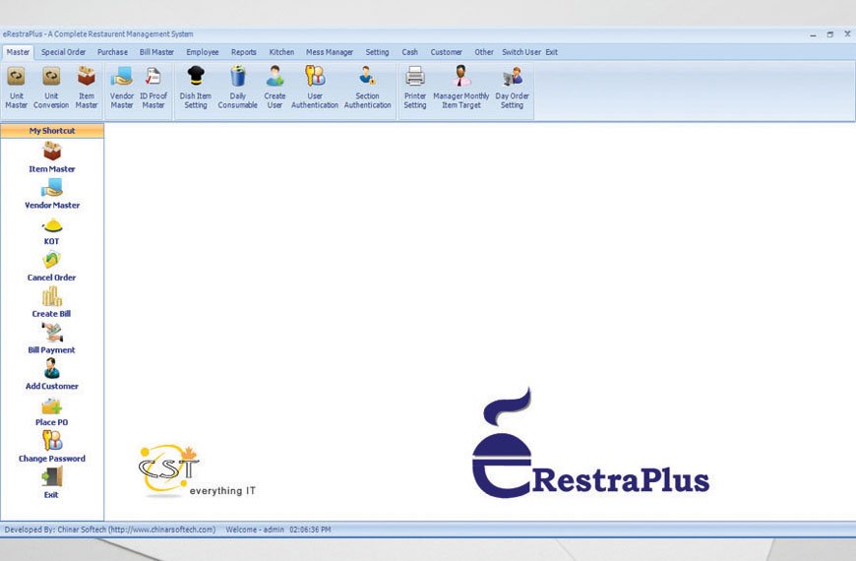Open ID Proof Master
856x561 pixels.
153,88
